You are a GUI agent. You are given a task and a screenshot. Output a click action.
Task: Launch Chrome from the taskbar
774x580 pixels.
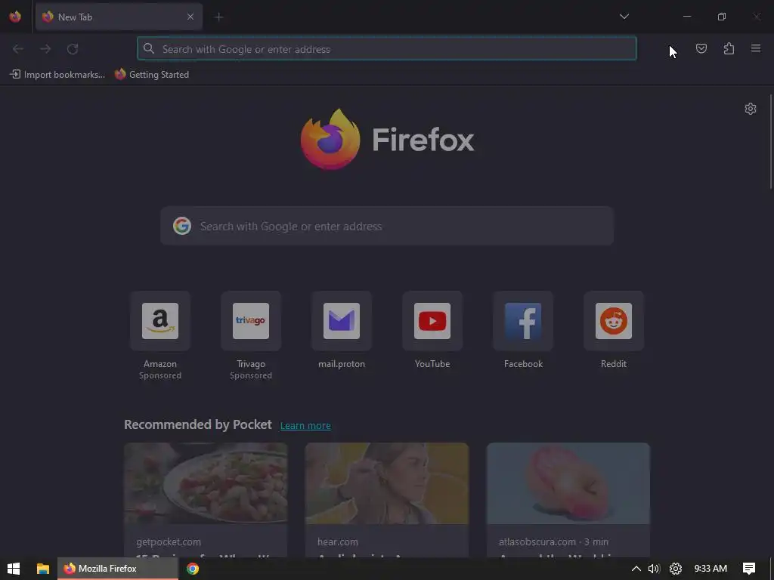tap(193, 569)
